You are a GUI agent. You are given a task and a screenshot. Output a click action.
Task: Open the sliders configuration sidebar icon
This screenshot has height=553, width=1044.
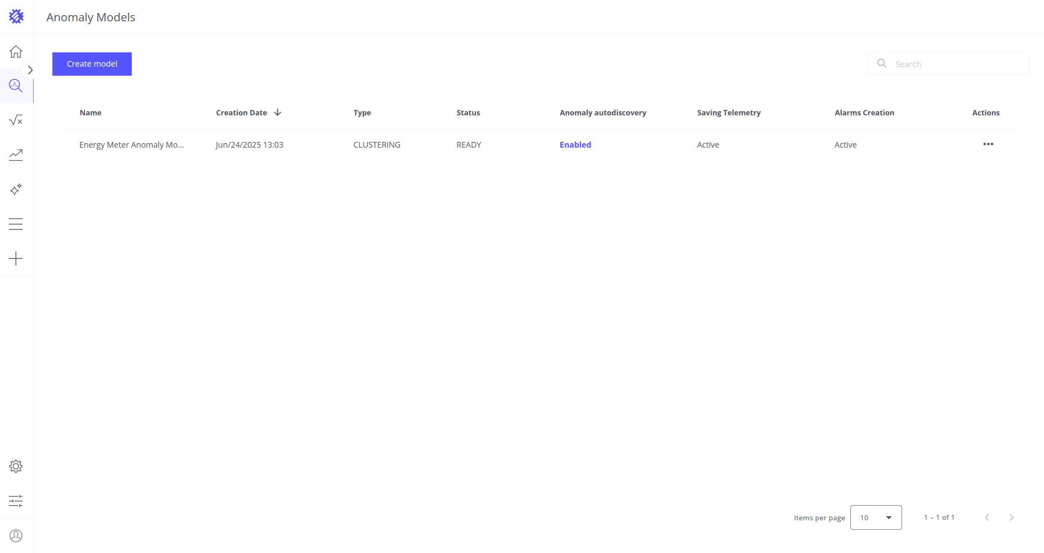point(16,501)
